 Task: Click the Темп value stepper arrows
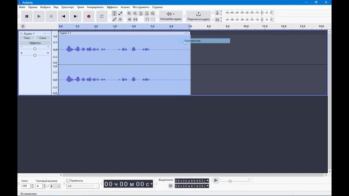32,186
